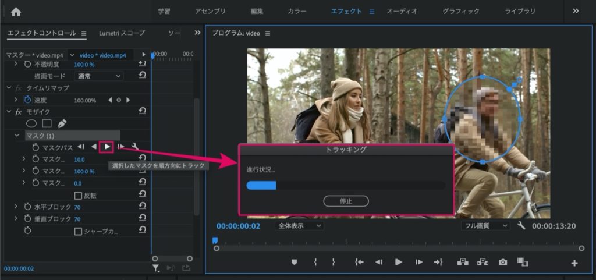Expand the 水平ブロック property
Screen dimensions: 596x280
click(16, 207)
